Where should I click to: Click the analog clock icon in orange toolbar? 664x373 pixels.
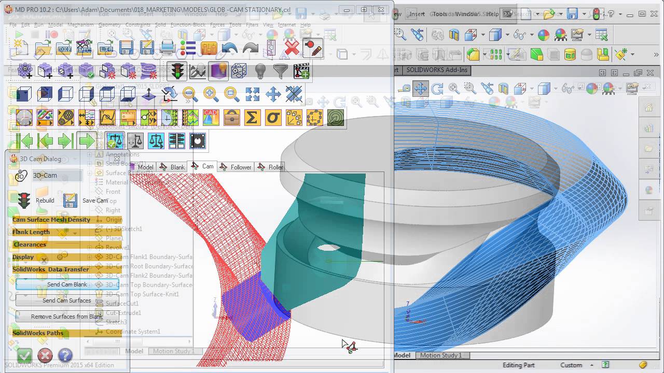24,118
